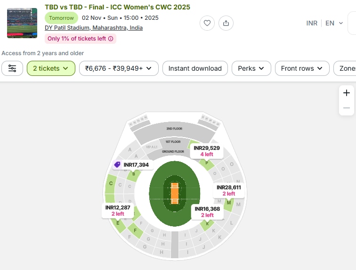Select the INR29,529 4 left price tag
Image resolution: width=356 pixels, height=270 pixels.
coord(207,151)
